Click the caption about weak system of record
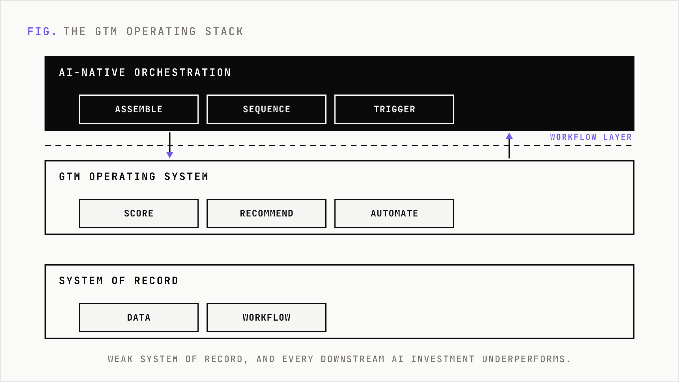Image resolution: width=679 pixels, height=382 pixels. coord(339,359)
